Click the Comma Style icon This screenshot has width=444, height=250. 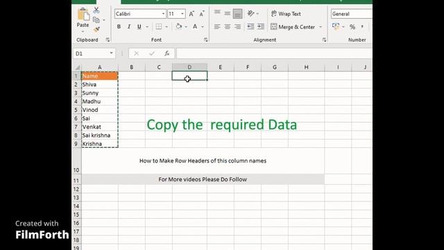pos(362,26)
